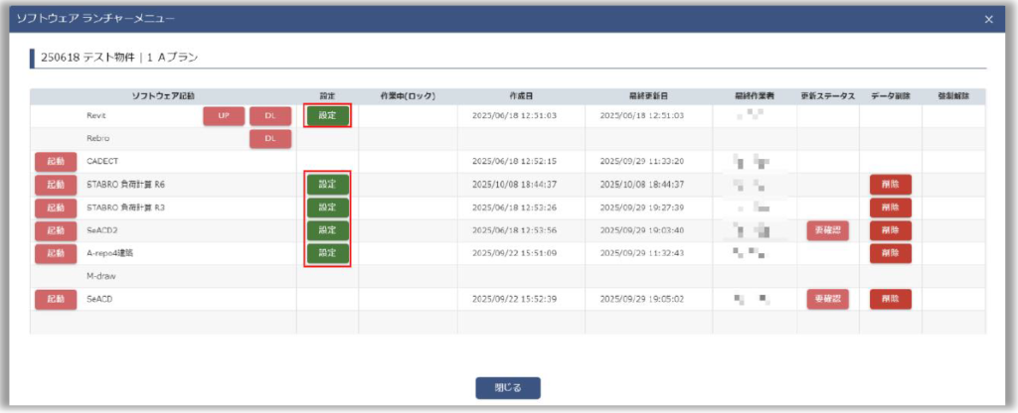The image size is (1018, 413).
Task: Click 要確認 in the SeACD row
Action: (x=827, y=299)
